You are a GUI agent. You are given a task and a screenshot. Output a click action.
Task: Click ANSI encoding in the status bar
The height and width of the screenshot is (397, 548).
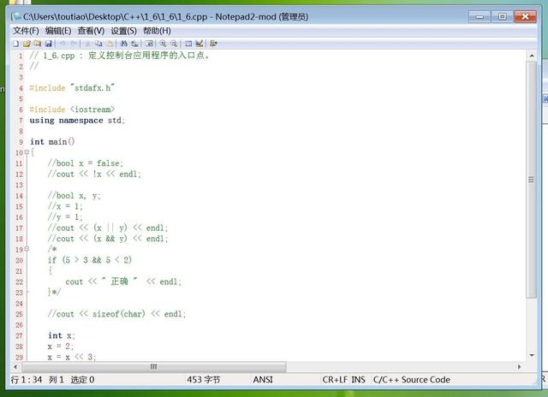[263, 379]
